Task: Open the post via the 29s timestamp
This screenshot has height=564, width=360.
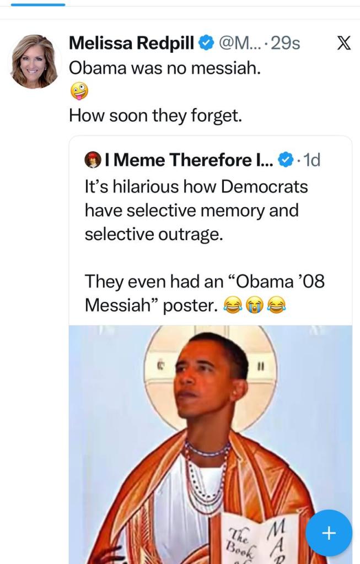Action: [284, 43]
